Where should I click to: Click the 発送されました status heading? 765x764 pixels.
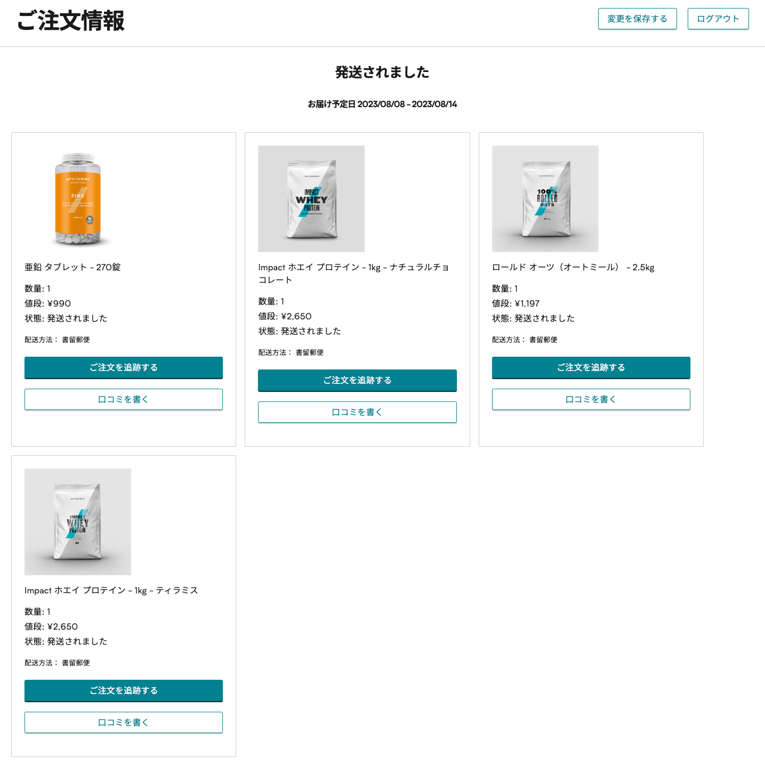(382, 72)
